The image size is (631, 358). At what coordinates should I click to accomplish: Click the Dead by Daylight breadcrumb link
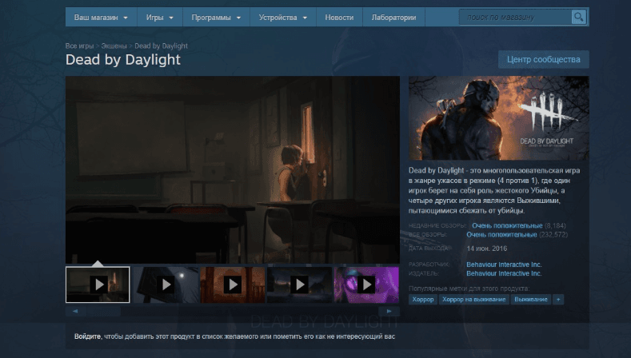click(161, 46)
